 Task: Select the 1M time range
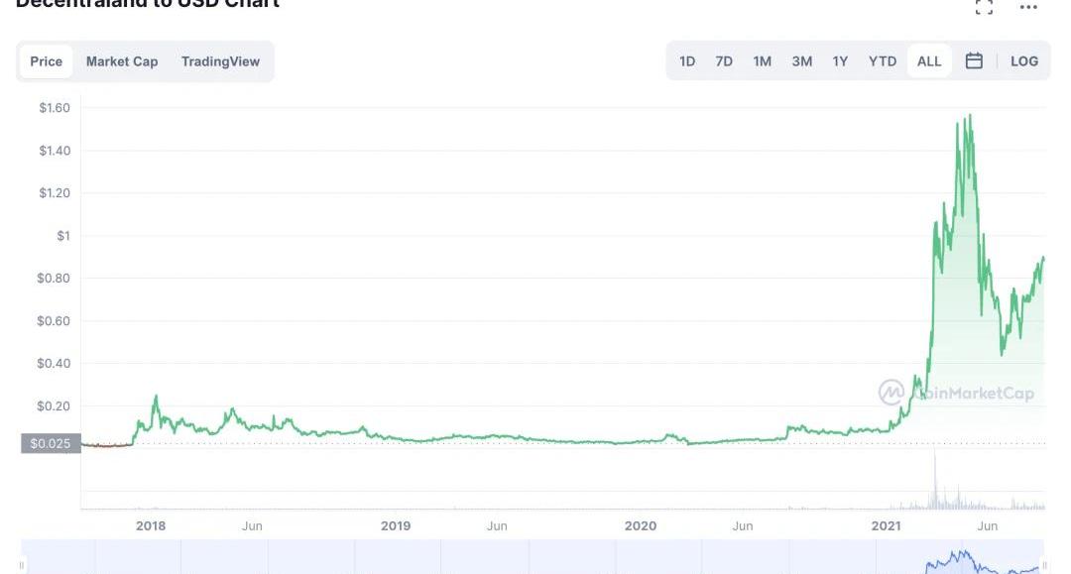(x=762, y=61)
